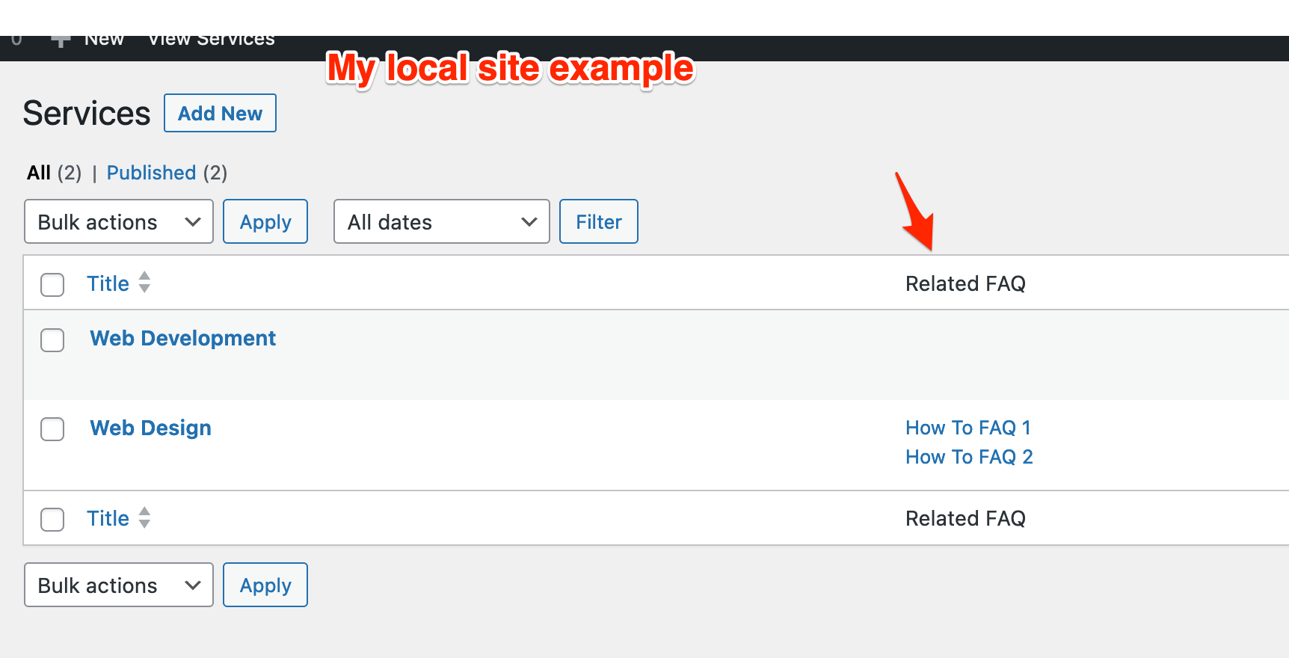Screen dimensions: 1289x658
Task: Show All services view
Action: coord(39,173)
